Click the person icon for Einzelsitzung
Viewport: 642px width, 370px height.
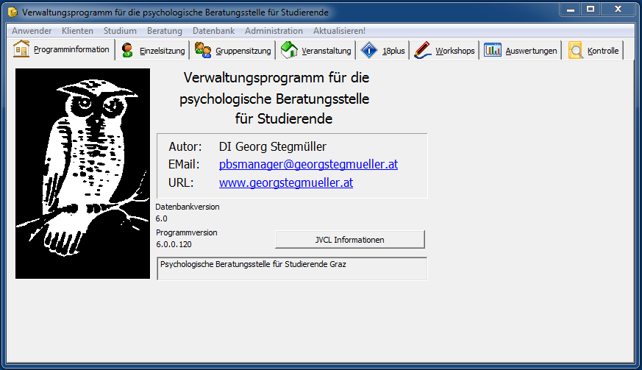128,50
